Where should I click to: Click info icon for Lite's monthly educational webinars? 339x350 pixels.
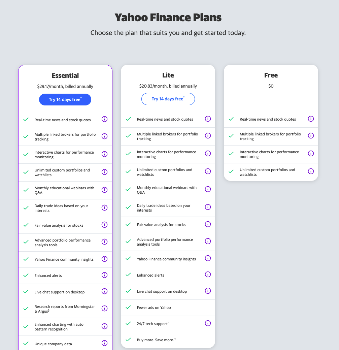pyautogui.click(x=208, y=189)
